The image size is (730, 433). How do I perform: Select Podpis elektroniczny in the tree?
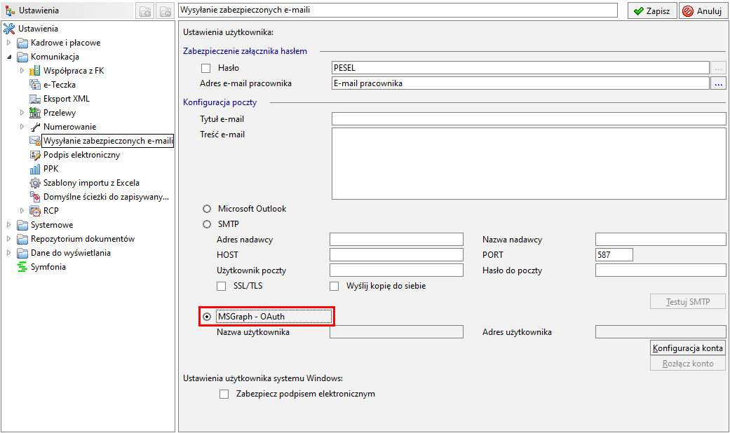81,155
